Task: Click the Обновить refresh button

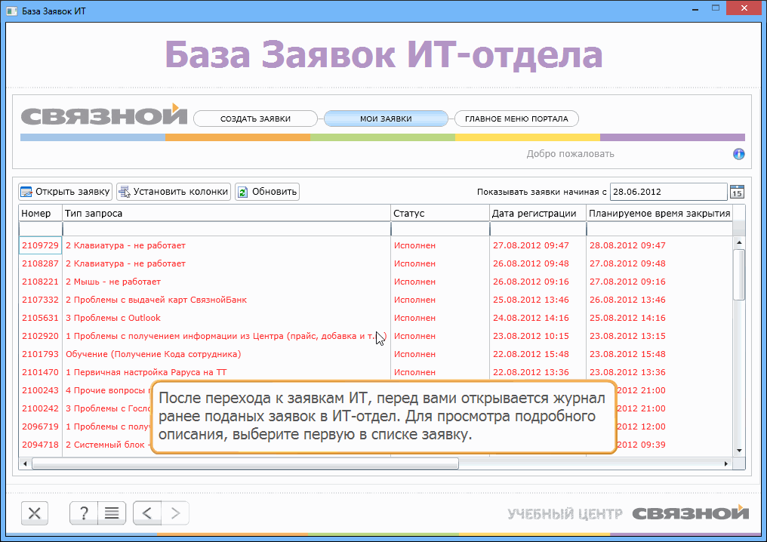Action: [x=267, y=192]
